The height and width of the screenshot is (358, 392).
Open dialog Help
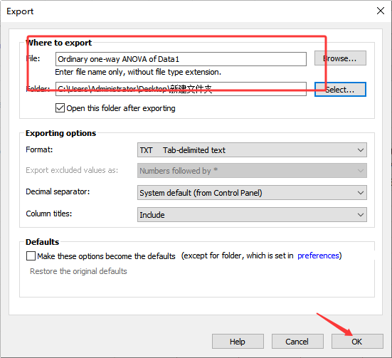tap(238, 341)
